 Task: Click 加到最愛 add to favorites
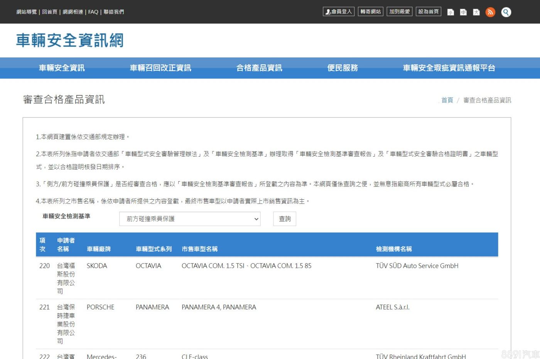coord(399,12)
